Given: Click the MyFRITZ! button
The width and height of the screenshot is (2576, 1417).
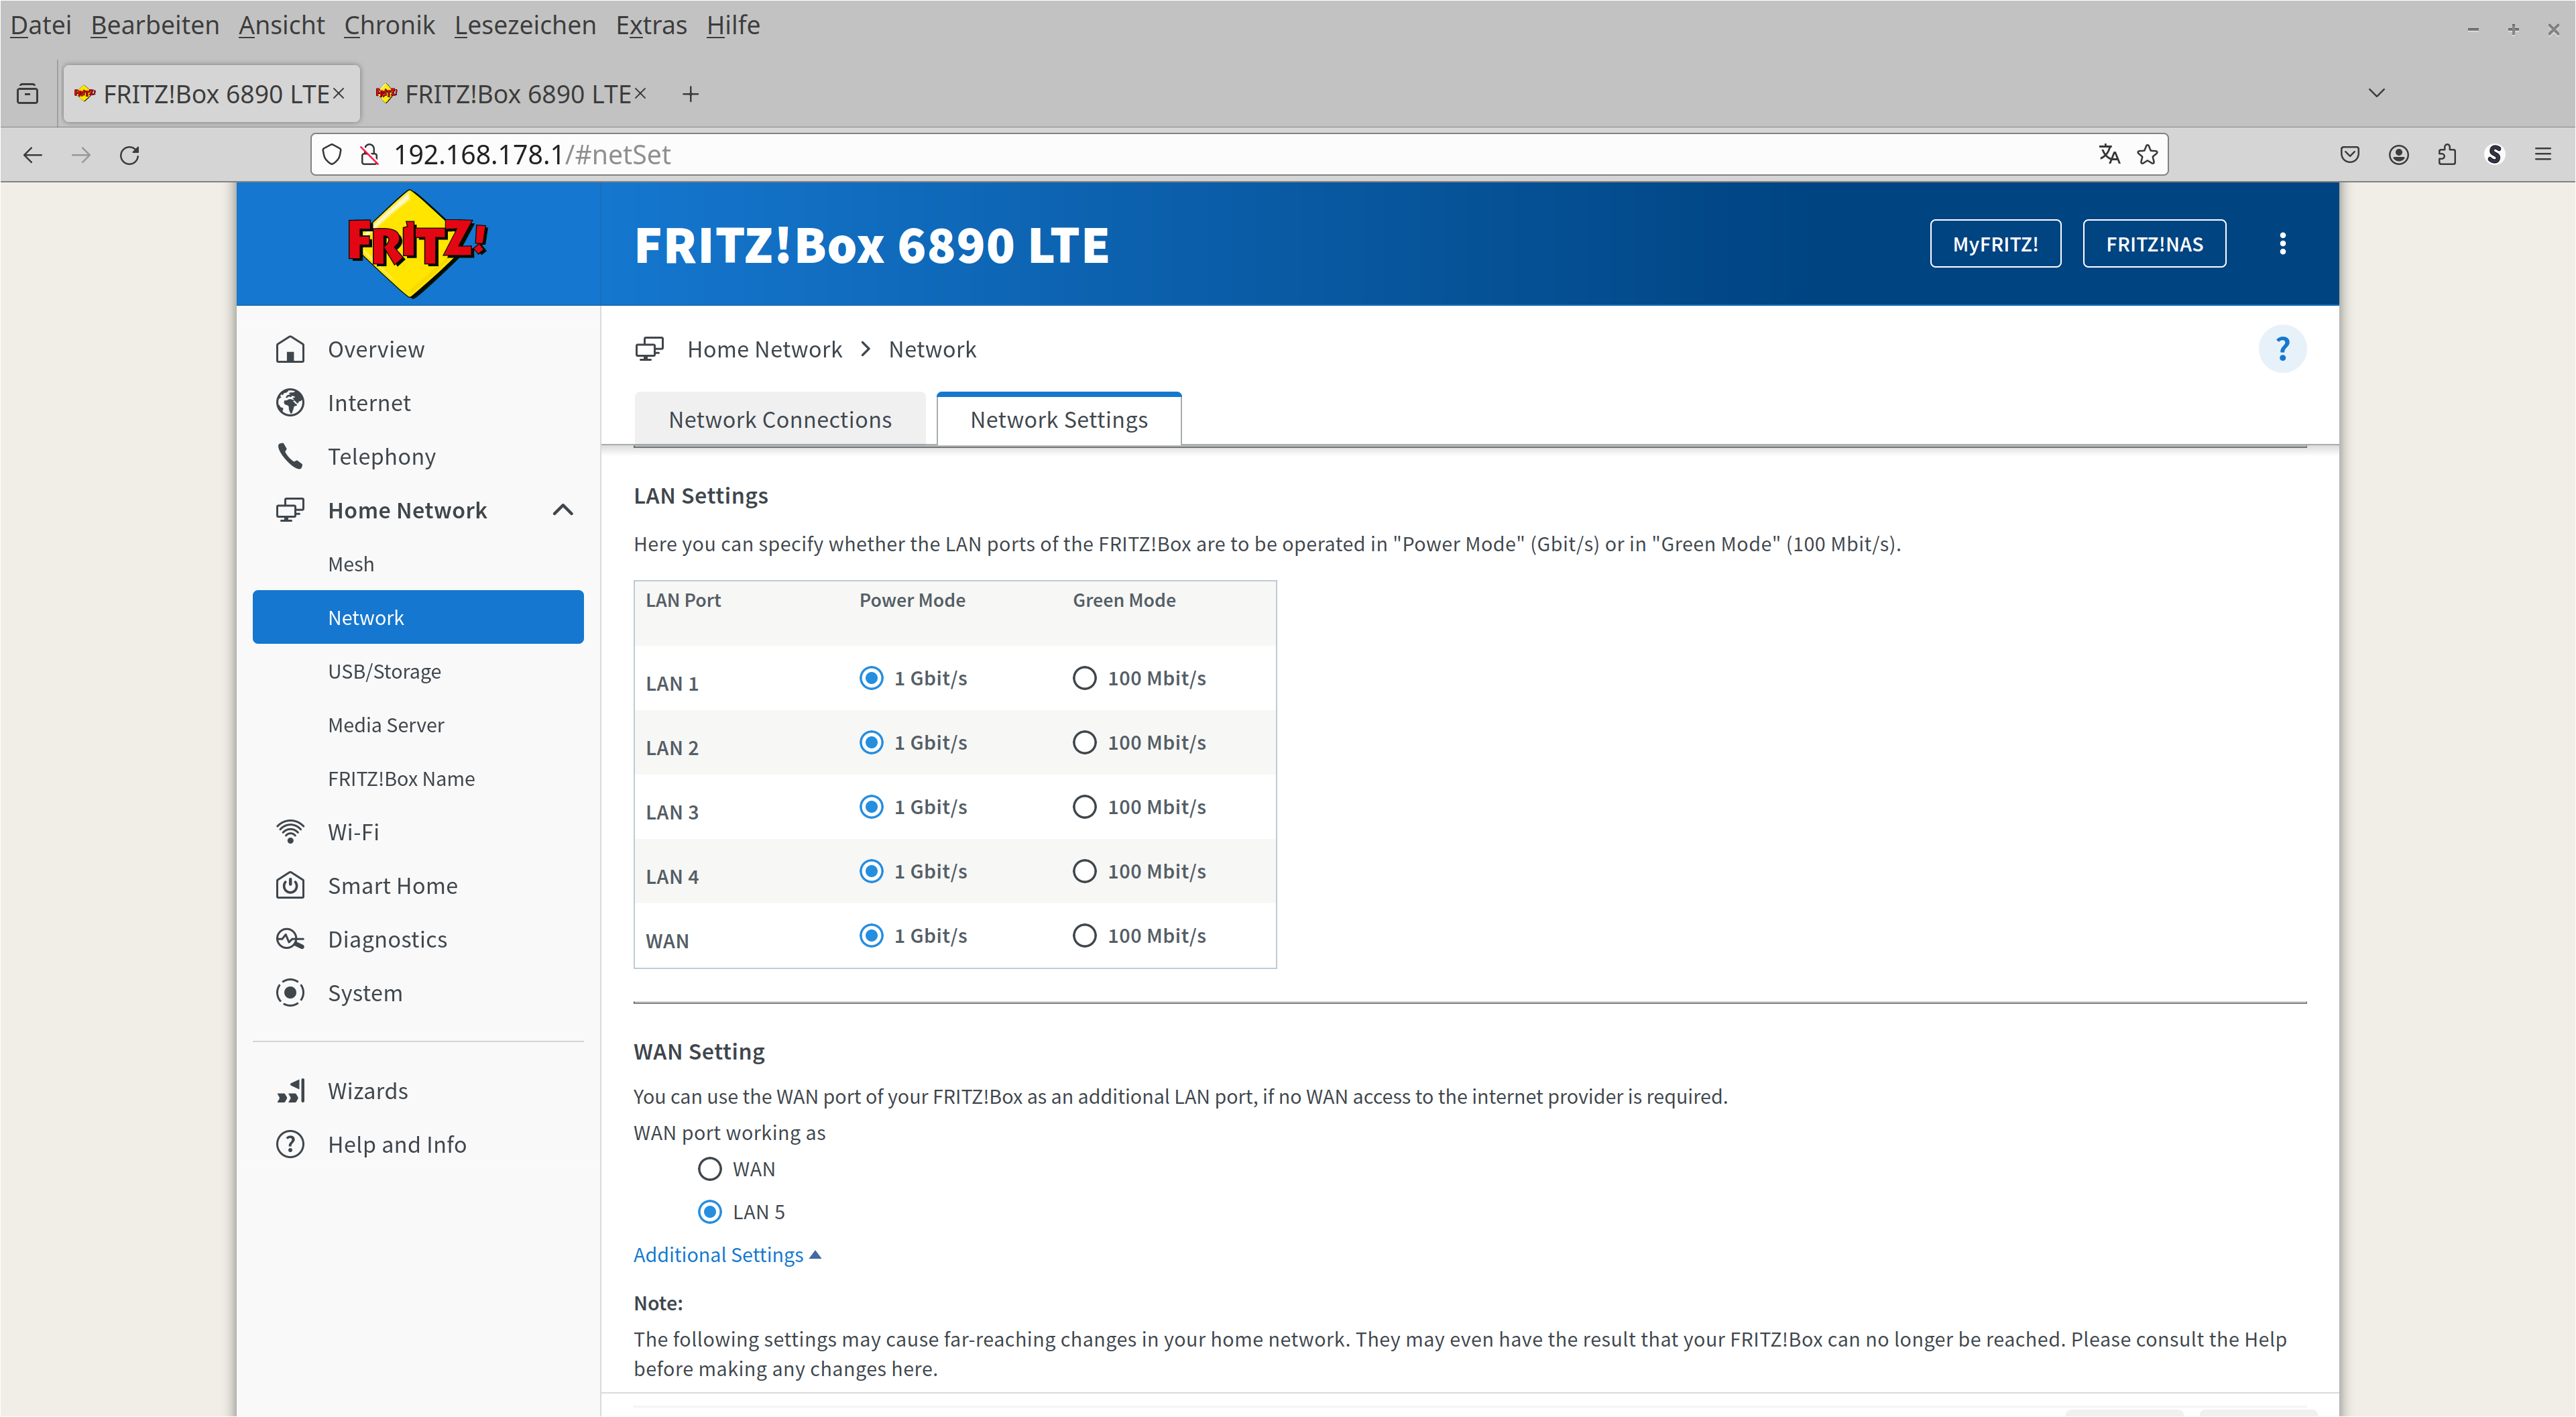Looking at the screenshot, I should pyautogui.click(x=1995, y=244).
